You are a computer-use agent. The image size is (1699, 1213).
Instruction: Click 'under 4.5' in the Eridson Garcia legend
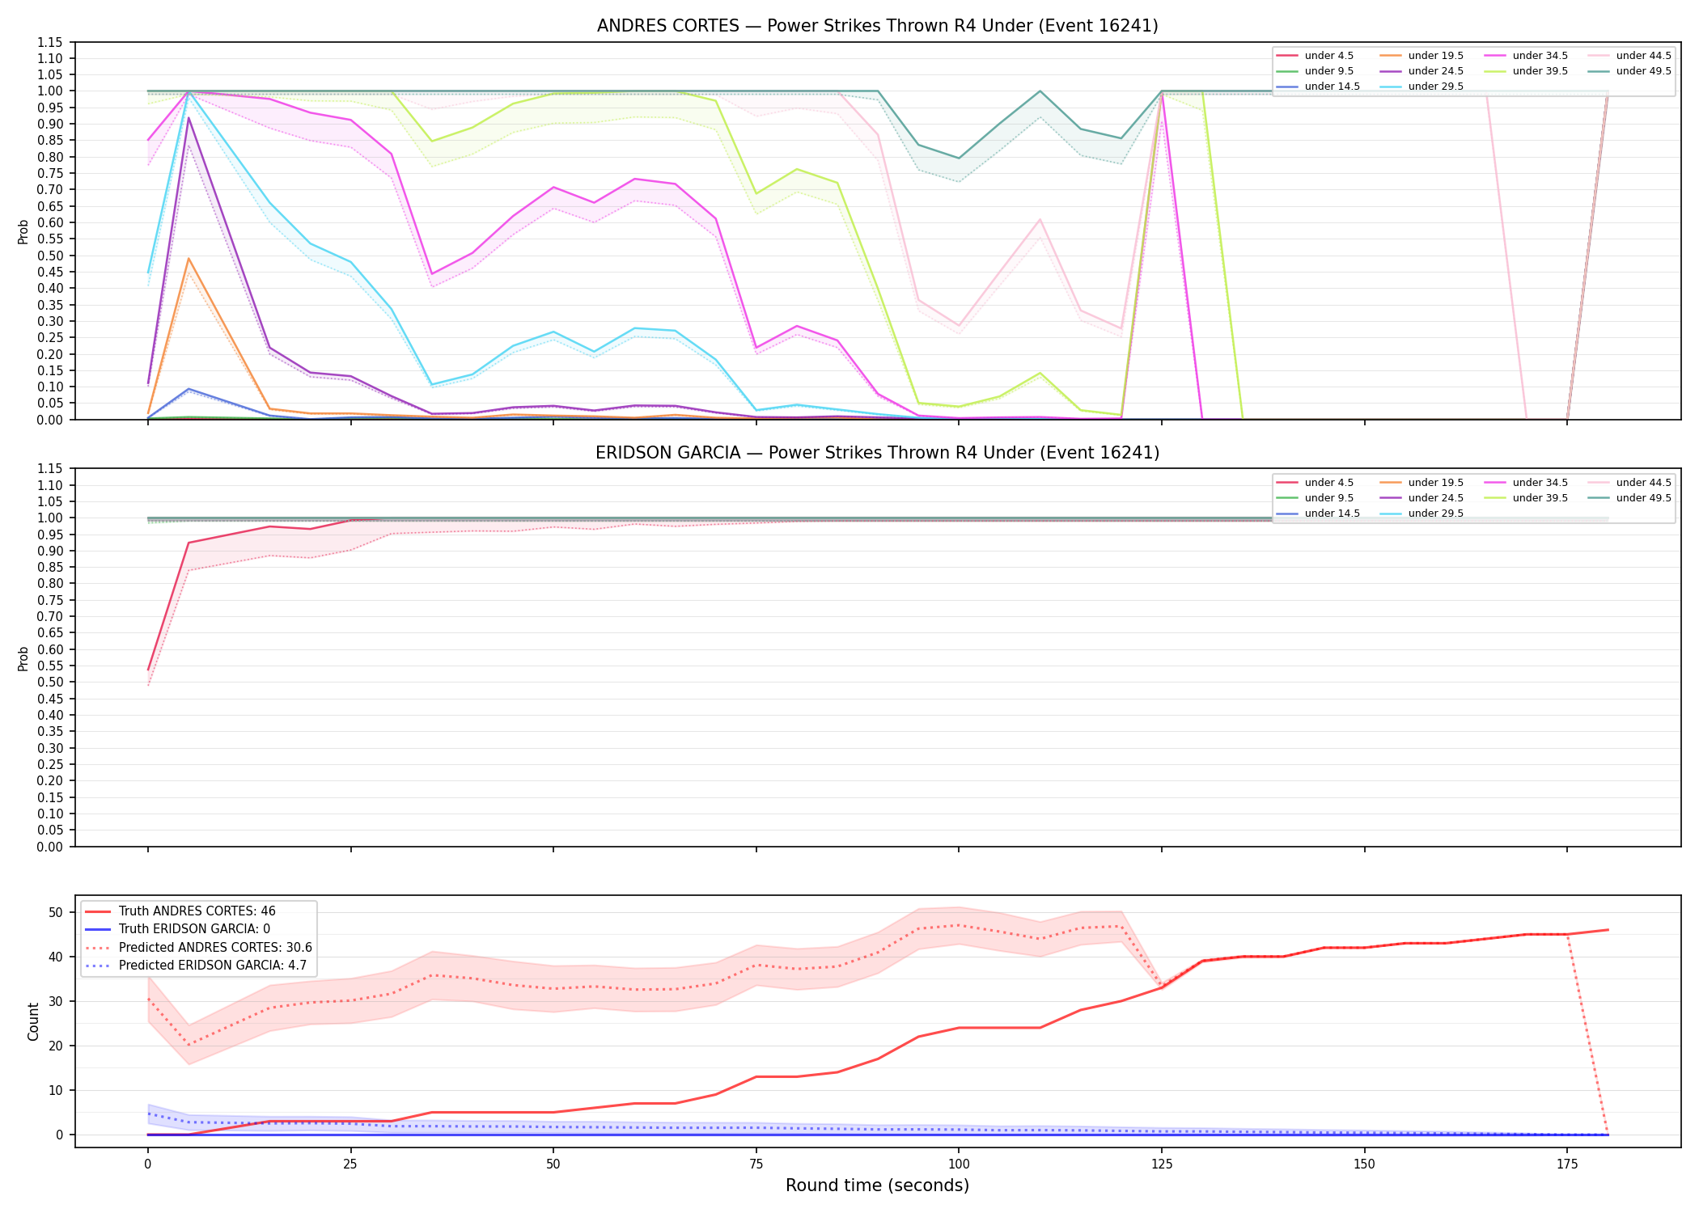tap(1328, 483)
